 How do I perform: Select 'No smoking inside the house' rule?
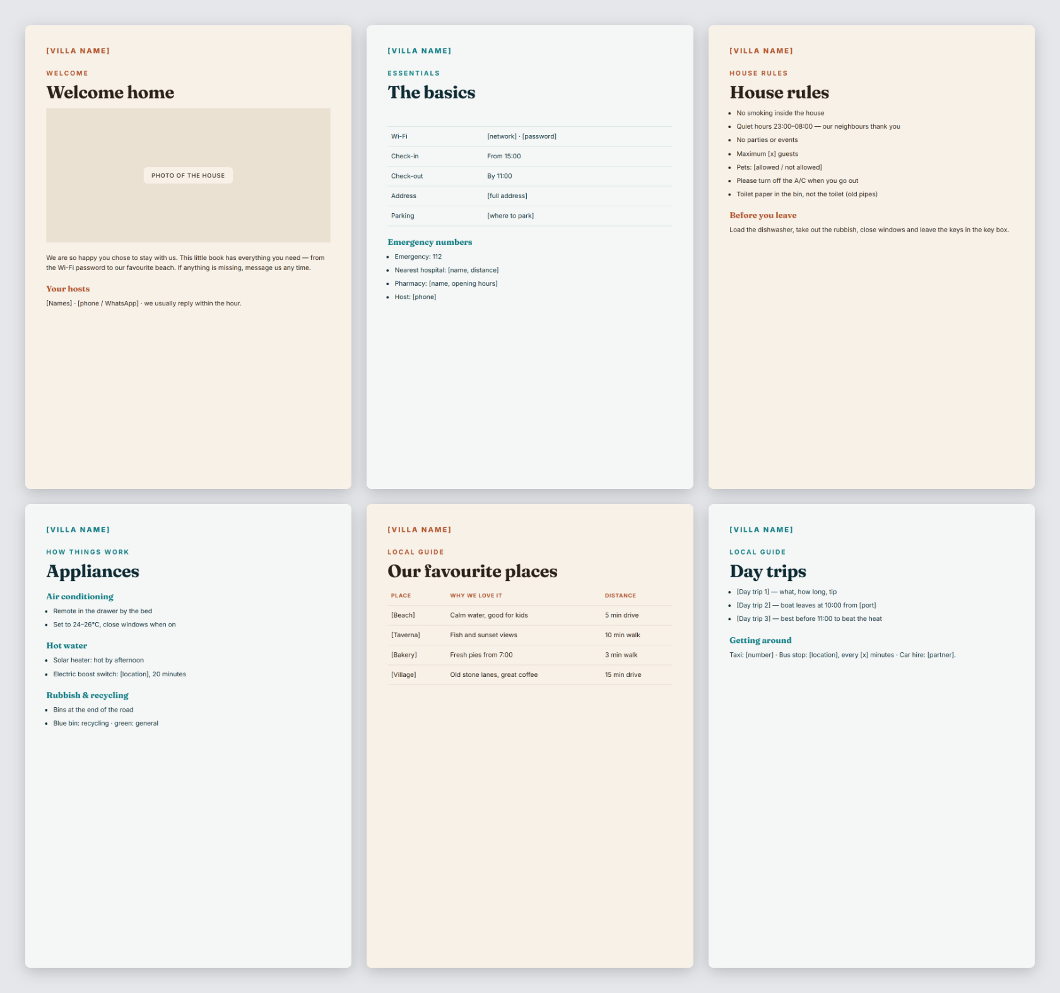tap(780, 114)
